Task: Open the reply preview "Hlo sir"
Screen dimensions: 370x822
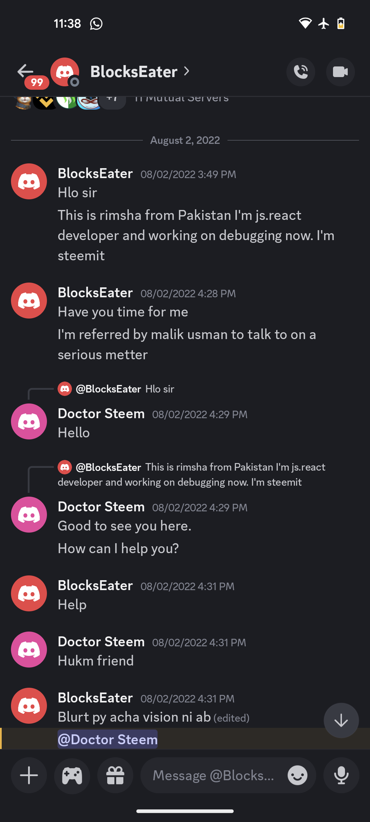Action: click(x=116, y=389)
